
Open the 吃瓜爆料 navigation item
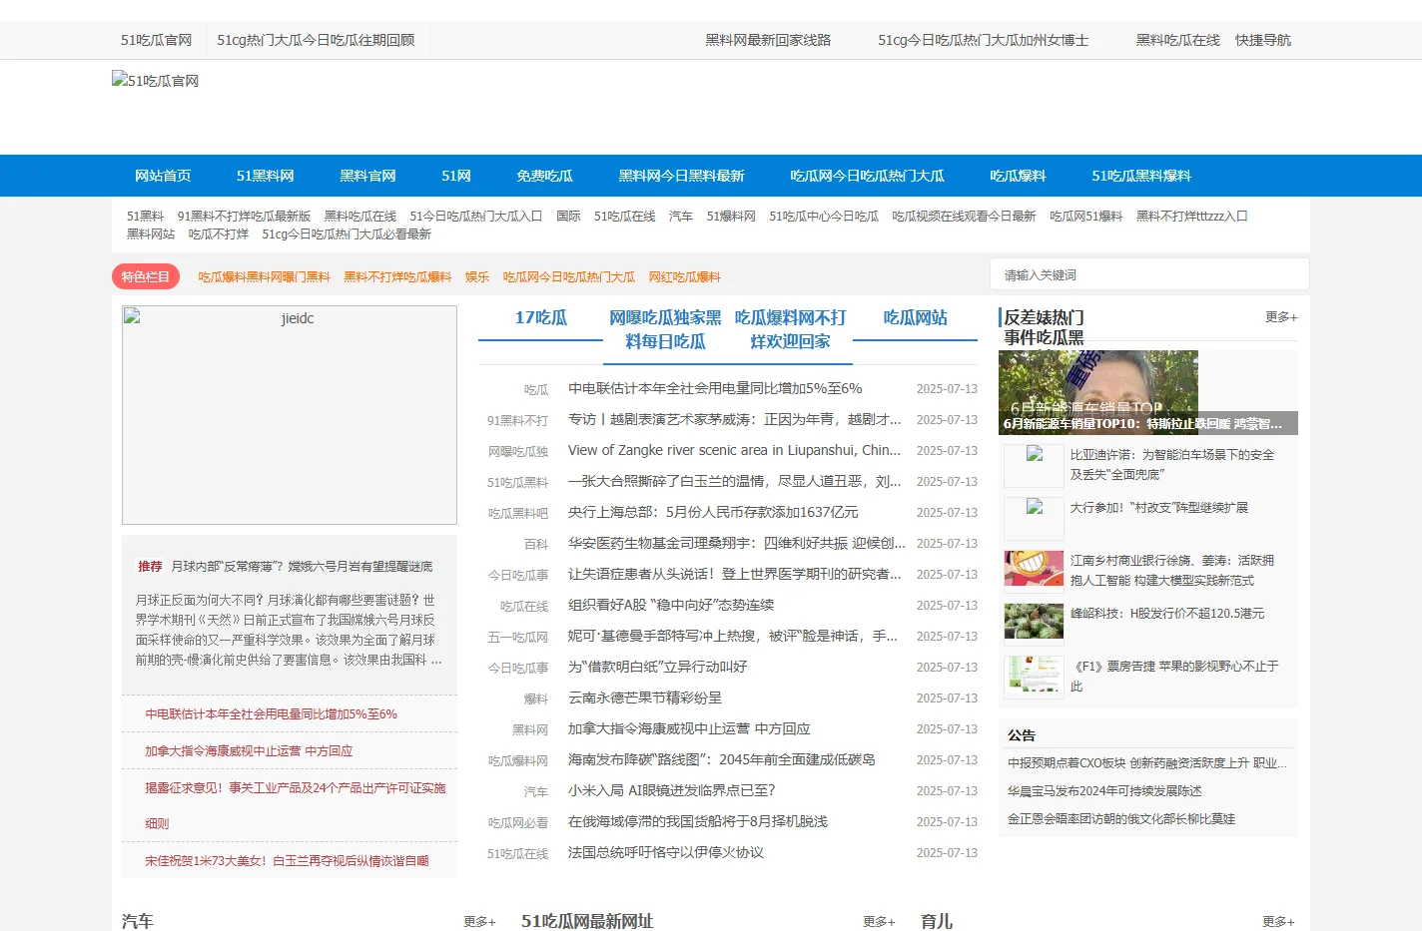click(1018, 176)
